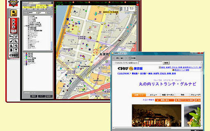Click the ぐるなび button in left sidebar
Screen dimensions: 210x131
tap(13, 55)
